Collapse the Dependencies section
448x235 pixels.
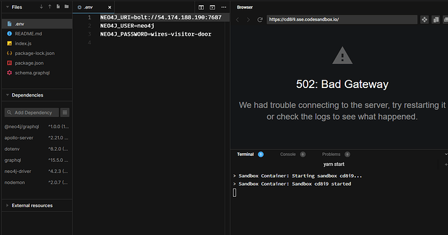[x=7, y=95]
